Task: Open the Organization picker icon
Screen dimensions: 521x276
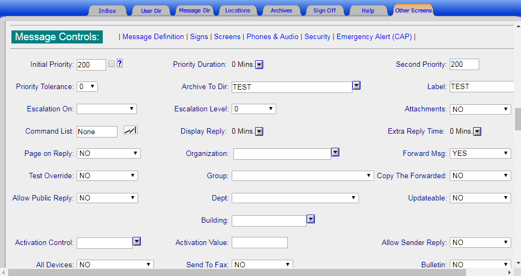Action: point(335,153)
